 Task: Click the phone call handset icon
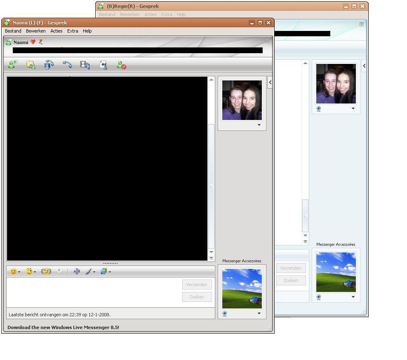pyautogui.click(x=67, y=65)
